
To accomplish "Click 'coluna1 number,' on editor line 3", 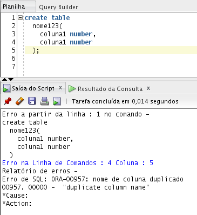I will click(x=67, y=34).
